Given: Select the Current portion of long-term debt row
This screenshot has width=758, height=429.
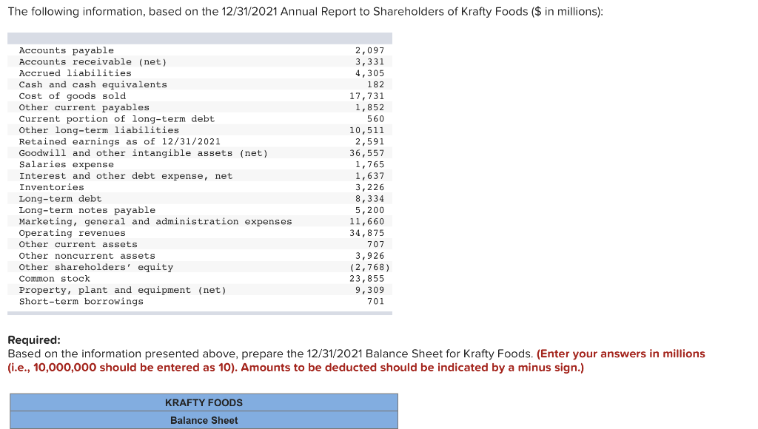Looking at the screenshot, I should (x=115, y=118).
